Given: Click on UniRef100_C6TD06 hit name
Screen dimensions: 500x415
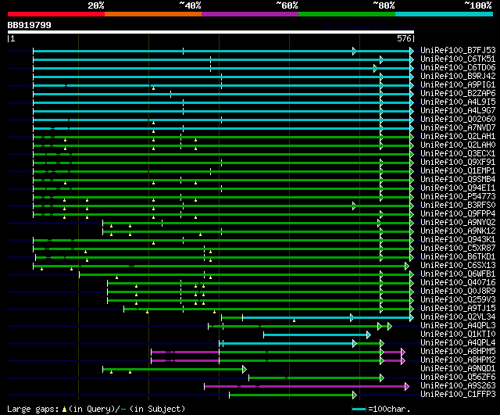Looking at the screenshot, I should [458, 68].
